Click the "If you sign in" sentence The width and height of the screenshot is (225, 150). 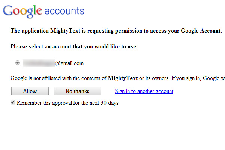pos(198,78)
